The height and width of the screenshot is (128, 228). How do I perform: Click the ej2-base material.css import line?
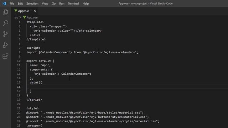85,113
